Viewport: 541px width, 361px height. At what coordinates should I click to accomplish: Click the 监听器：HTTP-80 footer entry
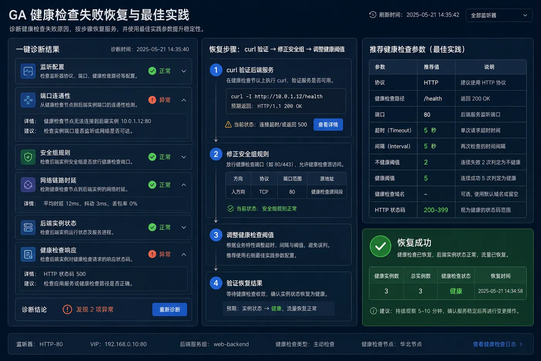pos(39,344)
